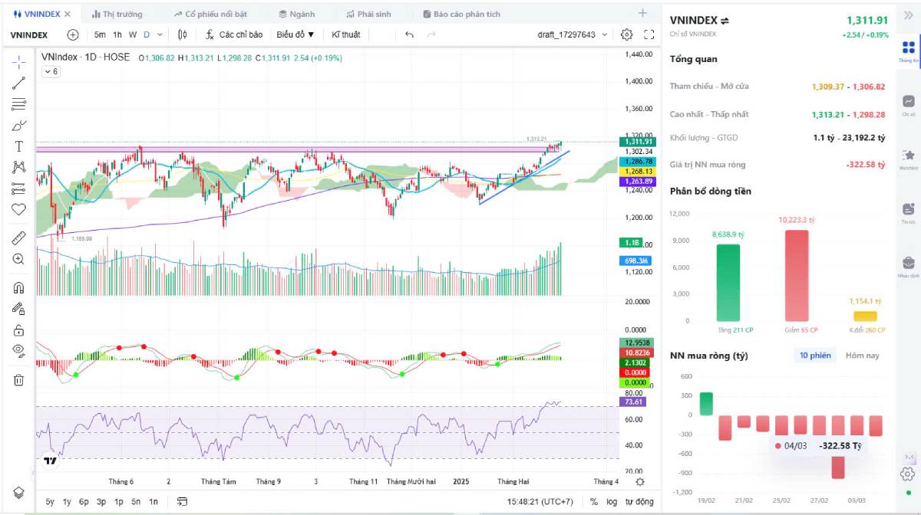The height and width of the screenshot is (515, 921).
Task: Toggle lock all drawings
Action: pos(19,330)
